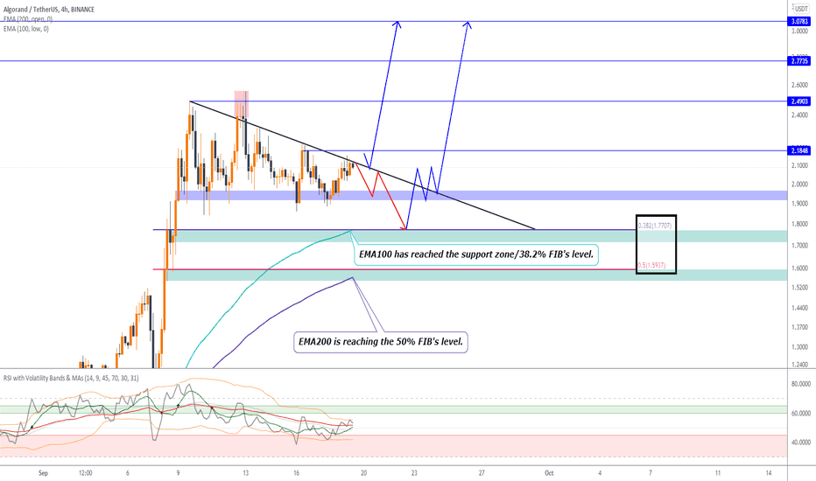Click the 2.7735 price level label

[799, 61]
